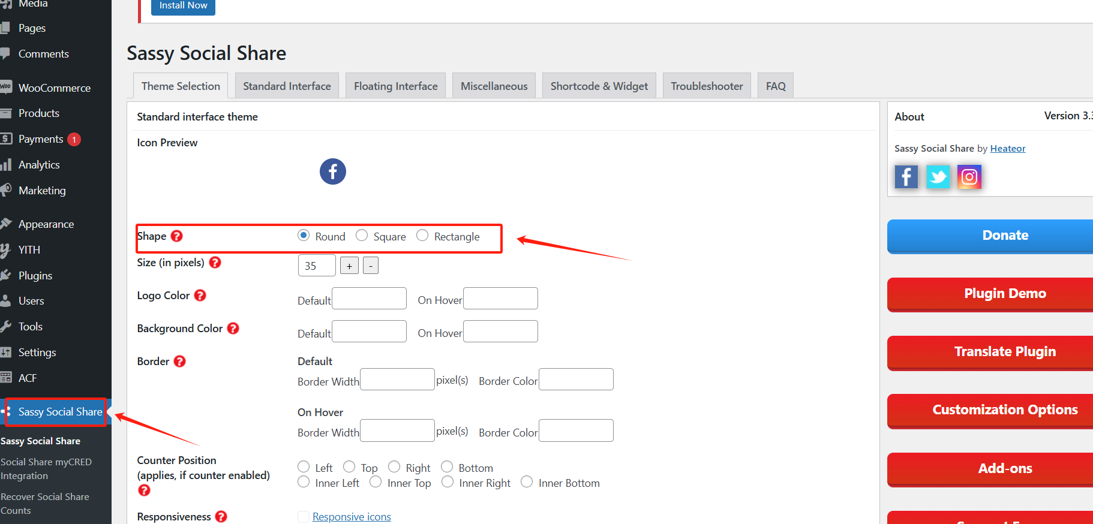Select Inner Left counter position
1093x524 pixels.
(x=304, y=482)
